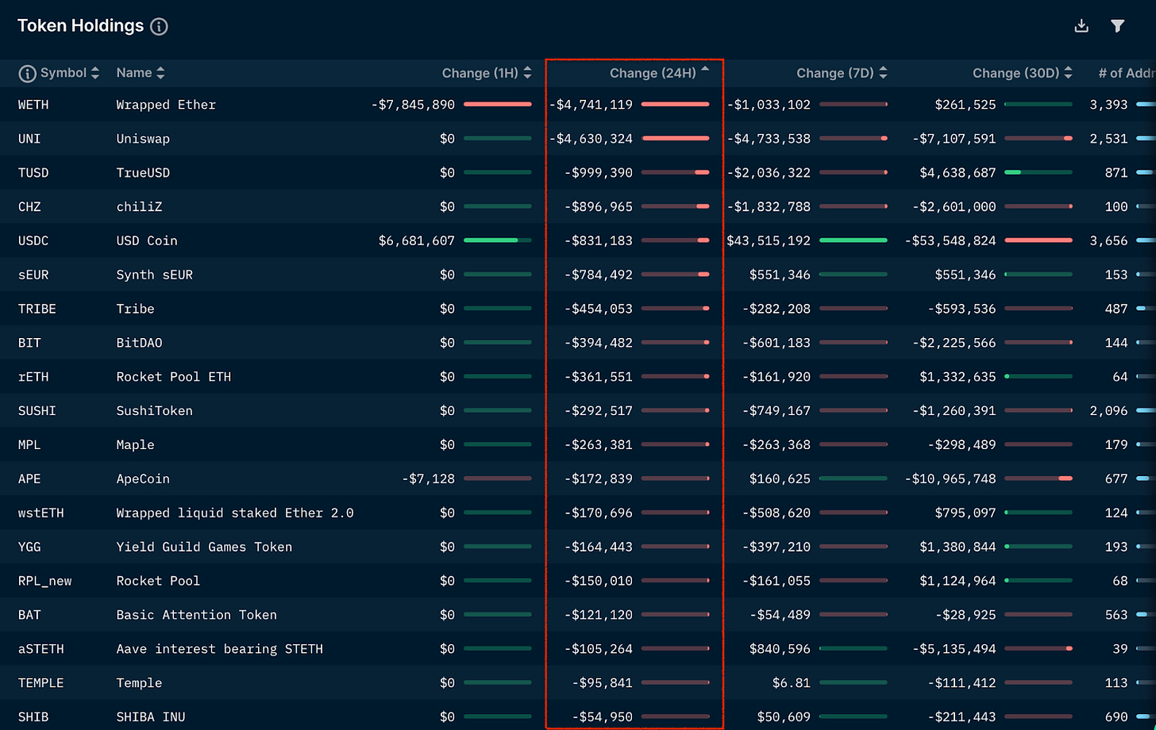Click the -$7,845,890 1H value

[x=413, y=105]
